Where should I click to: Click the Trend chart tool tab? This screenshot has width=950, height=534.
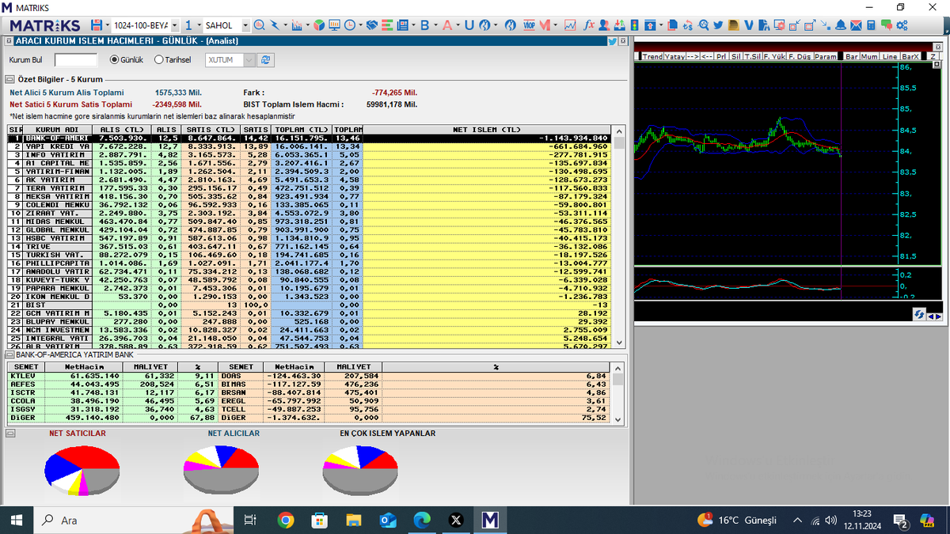click(x=652, y=57)
